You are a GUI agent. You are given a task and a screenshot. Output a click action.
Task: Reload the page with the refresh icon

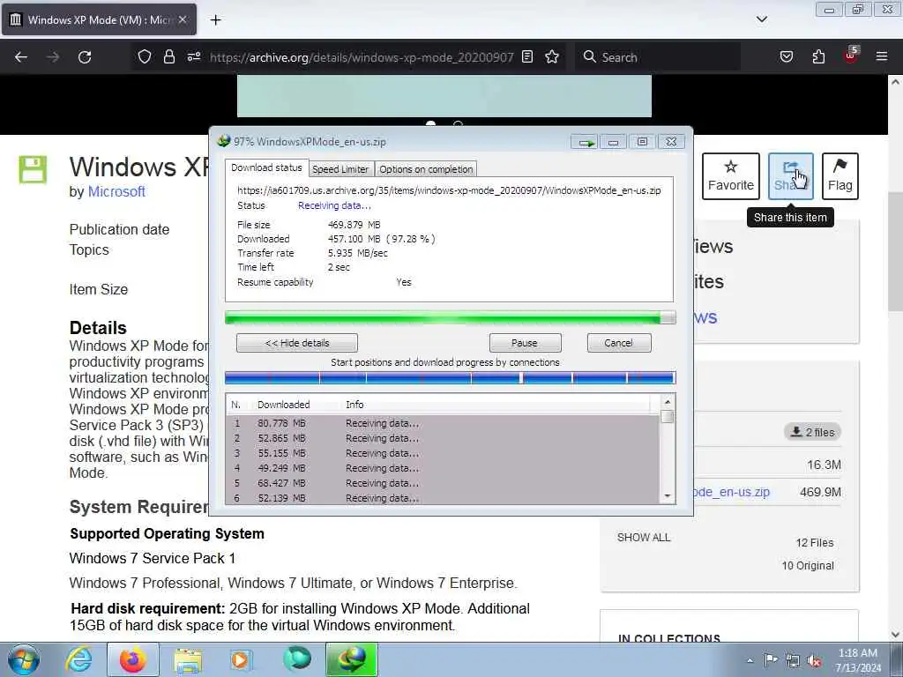pos(85,57)
